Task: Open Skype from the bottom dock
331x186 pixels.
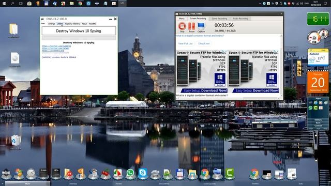Action: click(143, 174)
